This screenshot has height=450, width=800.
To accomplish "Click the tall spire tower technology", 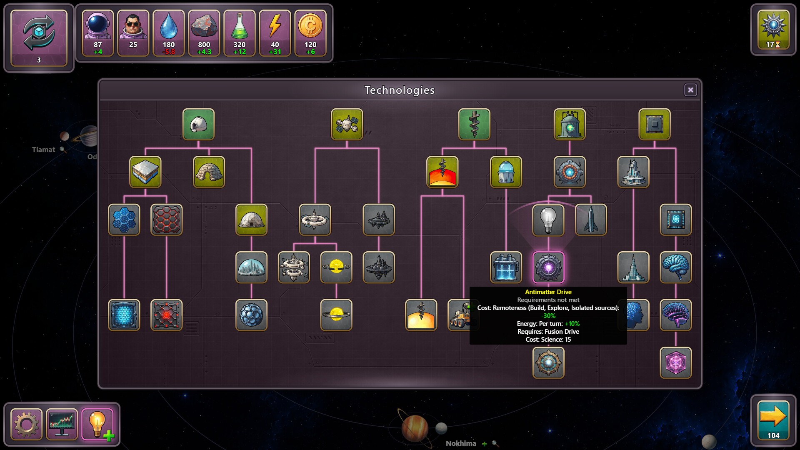I will (633, 267).
